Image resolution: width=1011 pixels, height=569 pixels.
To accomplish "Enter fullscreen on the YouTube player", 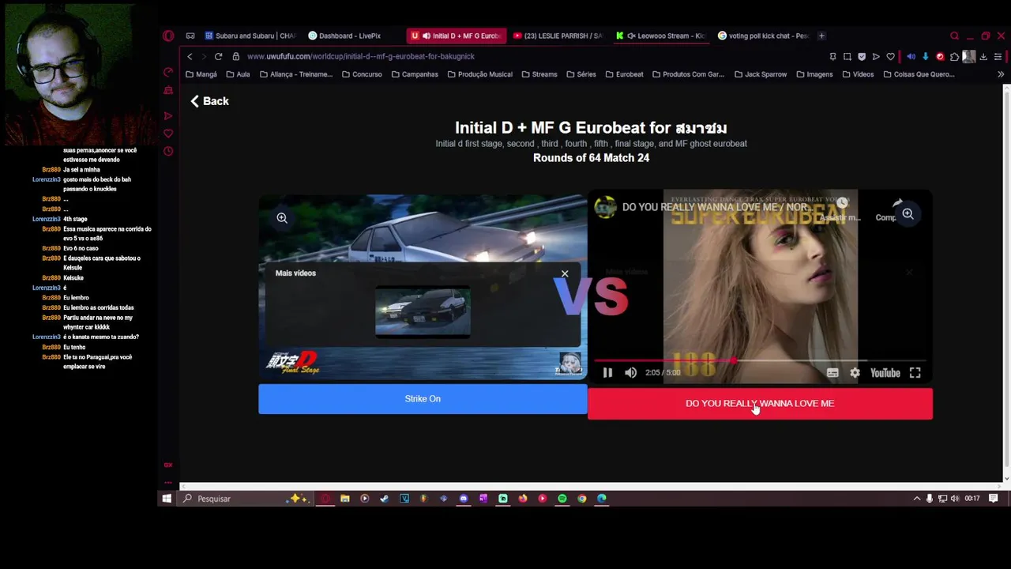I will [915, 373].
